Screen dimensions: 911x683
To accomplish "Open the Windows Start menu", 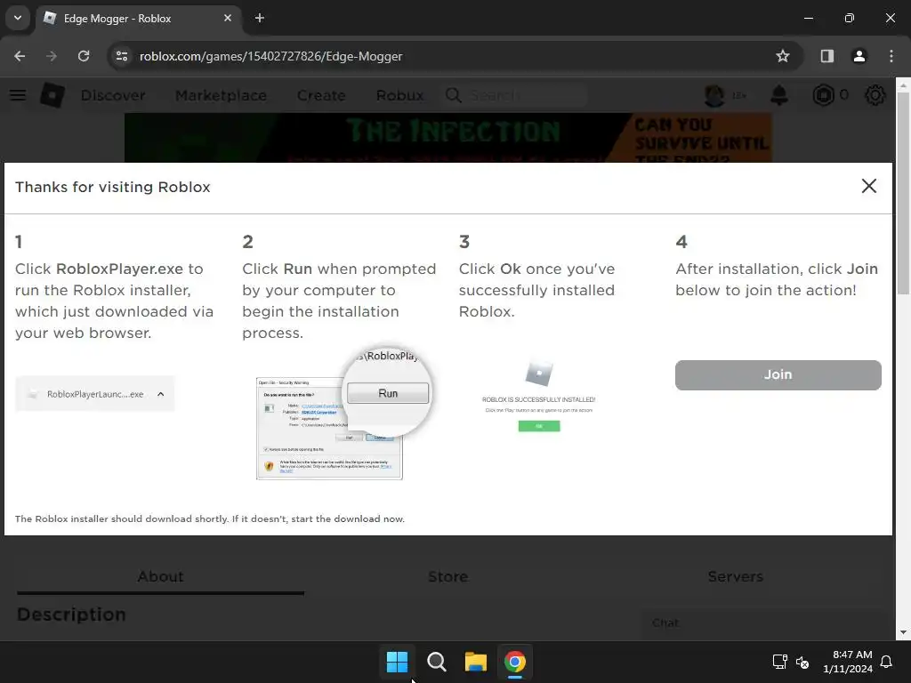I will [x=398, y=662].
